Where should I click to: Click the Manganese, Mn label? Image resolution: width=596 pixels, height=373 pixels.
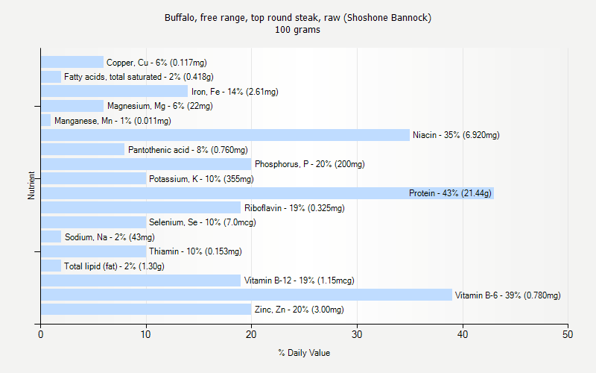click(112, 121)
